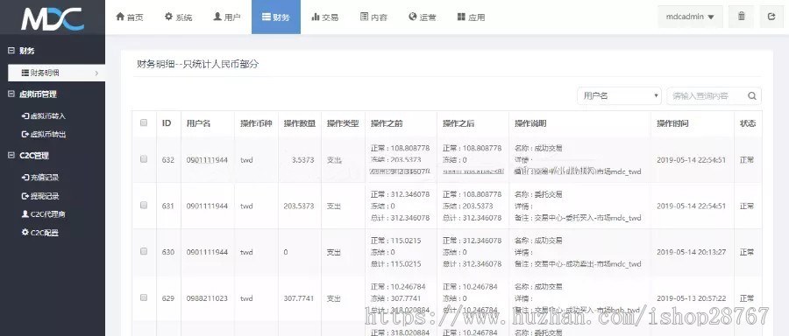Viewport: 789px width, 336px height.
Task: Open the 系统 system tab
Action: click(x=178, y=17)
